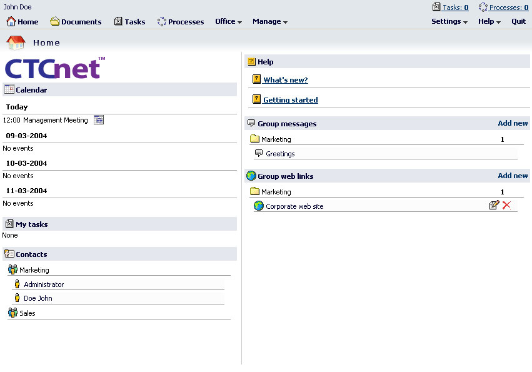Click the Calendar section icon

9,89
